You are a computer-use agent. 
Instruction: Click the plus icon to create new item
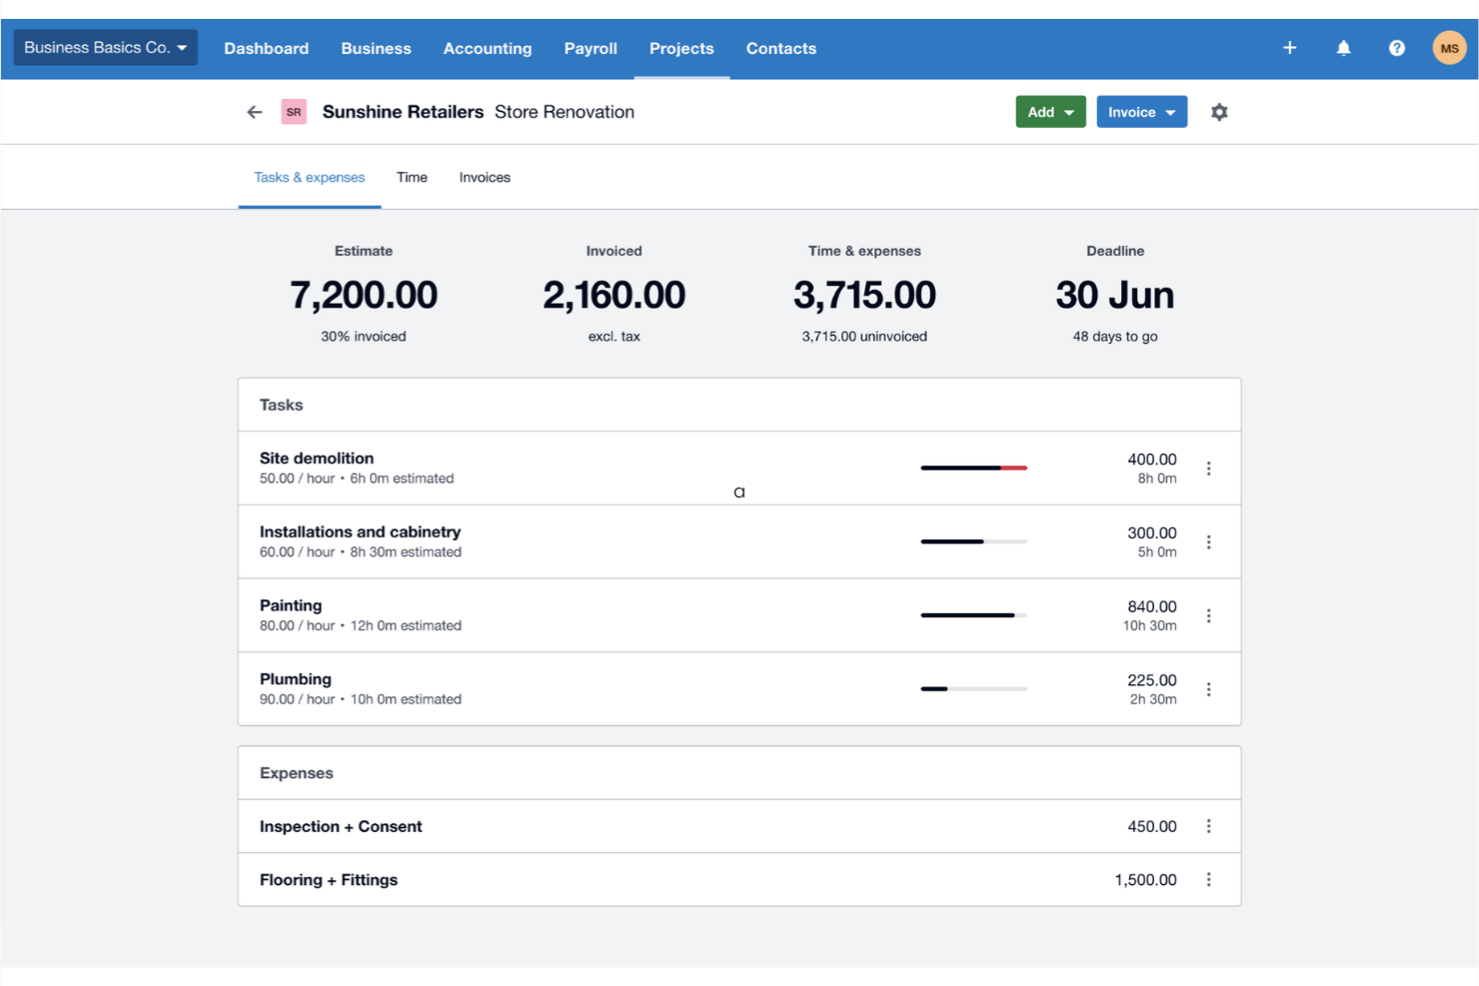[x=1289, y=47]
